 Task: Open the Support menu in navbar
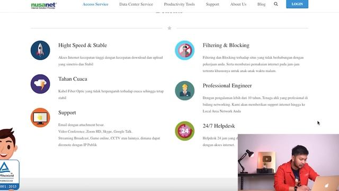coord(212,4)
